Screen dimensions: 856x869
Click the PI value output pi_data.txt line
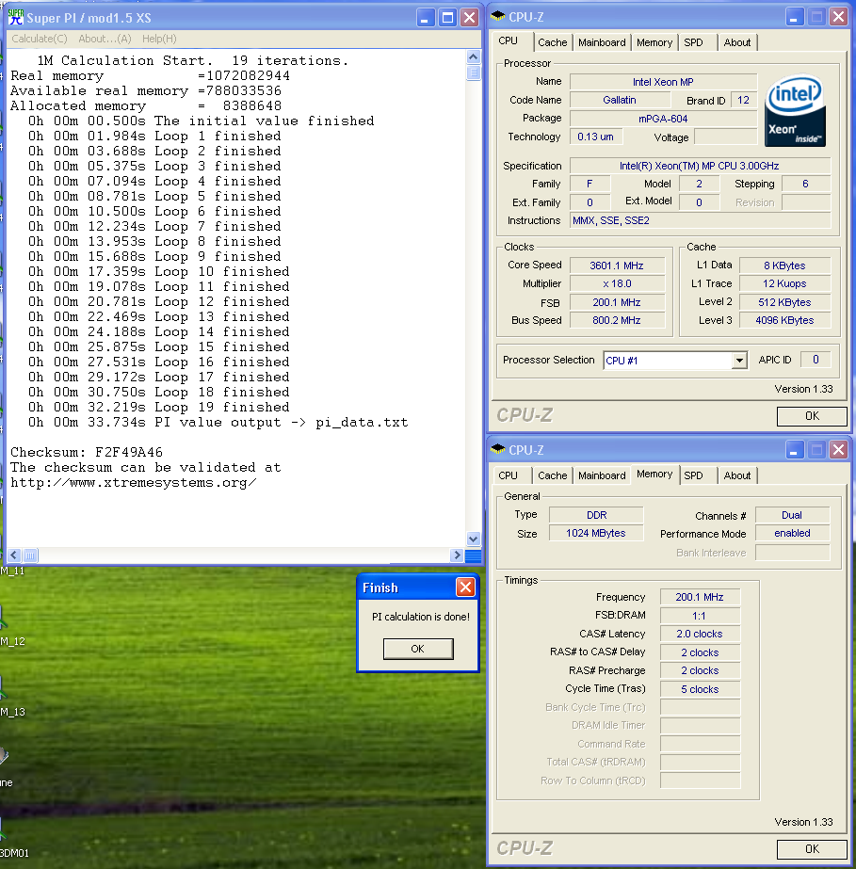pos(218,423)
